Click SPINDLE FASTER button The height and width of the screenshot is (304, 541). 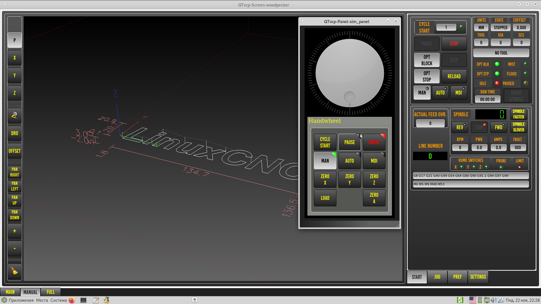click(518, 114)
